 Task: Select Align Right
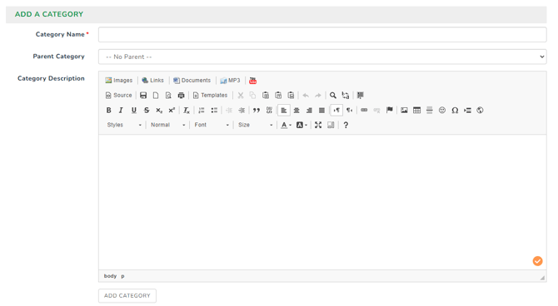pyautogui.click(x=309, y=110)
